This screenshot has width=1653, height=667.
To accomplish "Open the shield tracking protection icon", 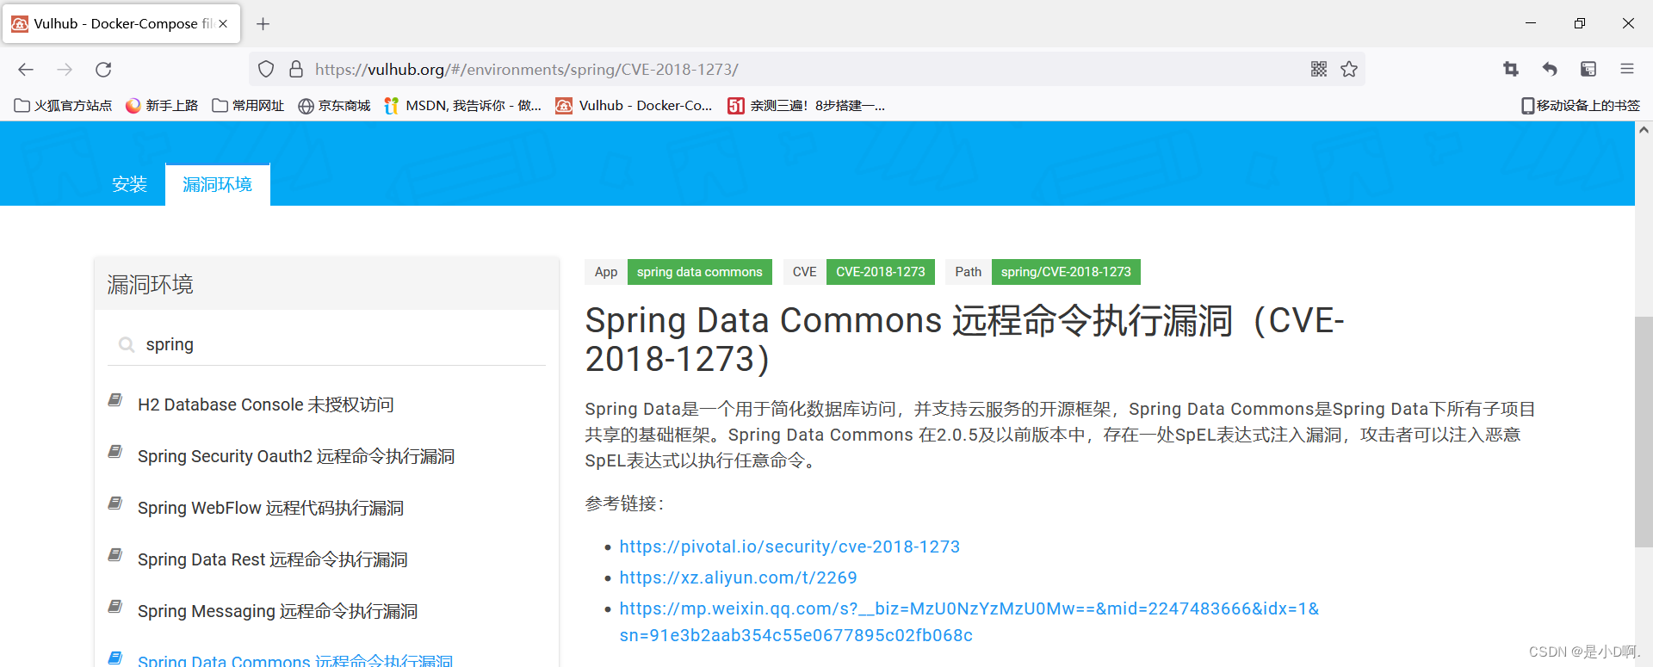I will tap(266, 69).
